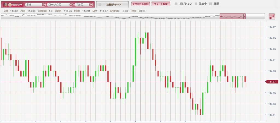Click the Ask value 114.68 text
Screen dimensions: 280x123
click(32, 11)
